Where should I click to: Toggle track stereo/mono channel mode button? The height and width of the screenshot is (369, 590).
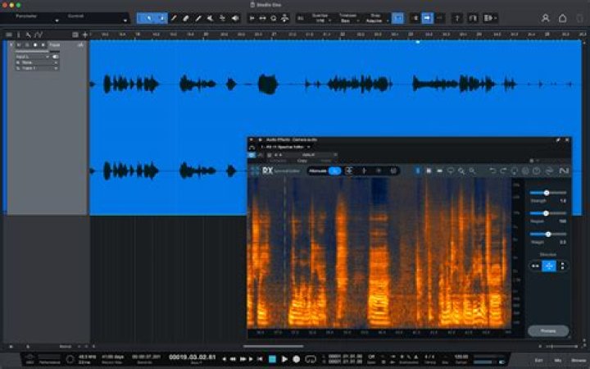[56, 57]
